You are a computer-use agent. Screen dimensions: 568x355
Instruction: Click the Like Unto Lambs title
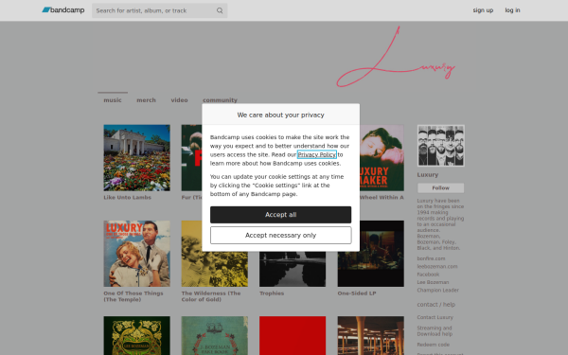(127, 198)
